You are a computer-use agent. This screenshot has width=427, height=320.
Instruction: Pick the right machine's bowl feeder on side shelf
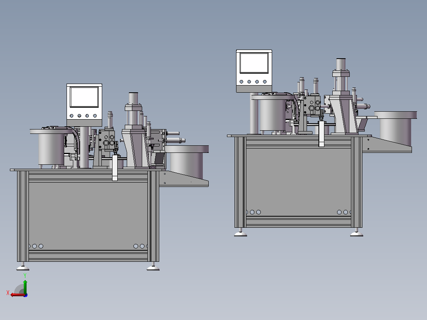click(x=395, y=128)
